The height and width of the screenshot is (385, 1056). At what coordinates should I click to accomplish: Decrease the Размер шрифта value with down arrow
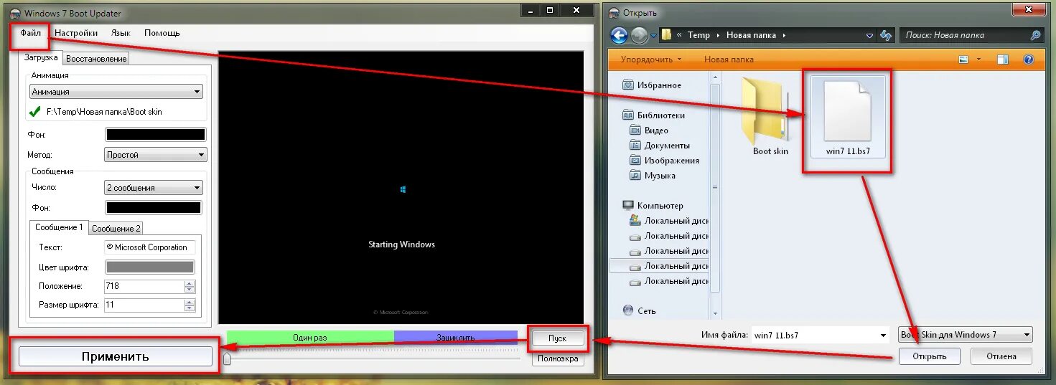190,308
